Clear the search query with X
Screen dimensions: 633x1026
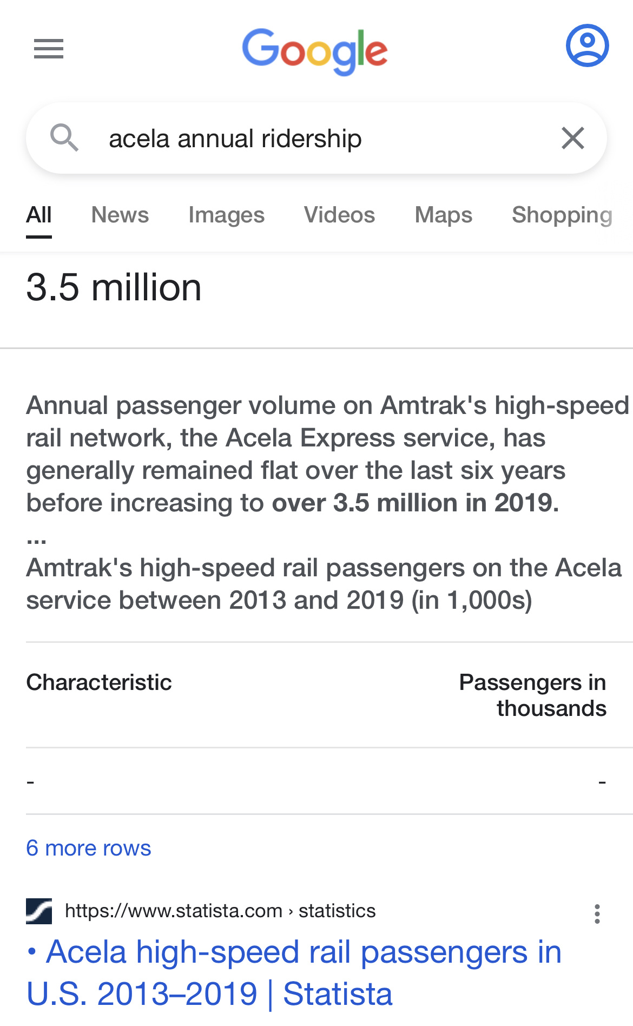pos(573,138)
